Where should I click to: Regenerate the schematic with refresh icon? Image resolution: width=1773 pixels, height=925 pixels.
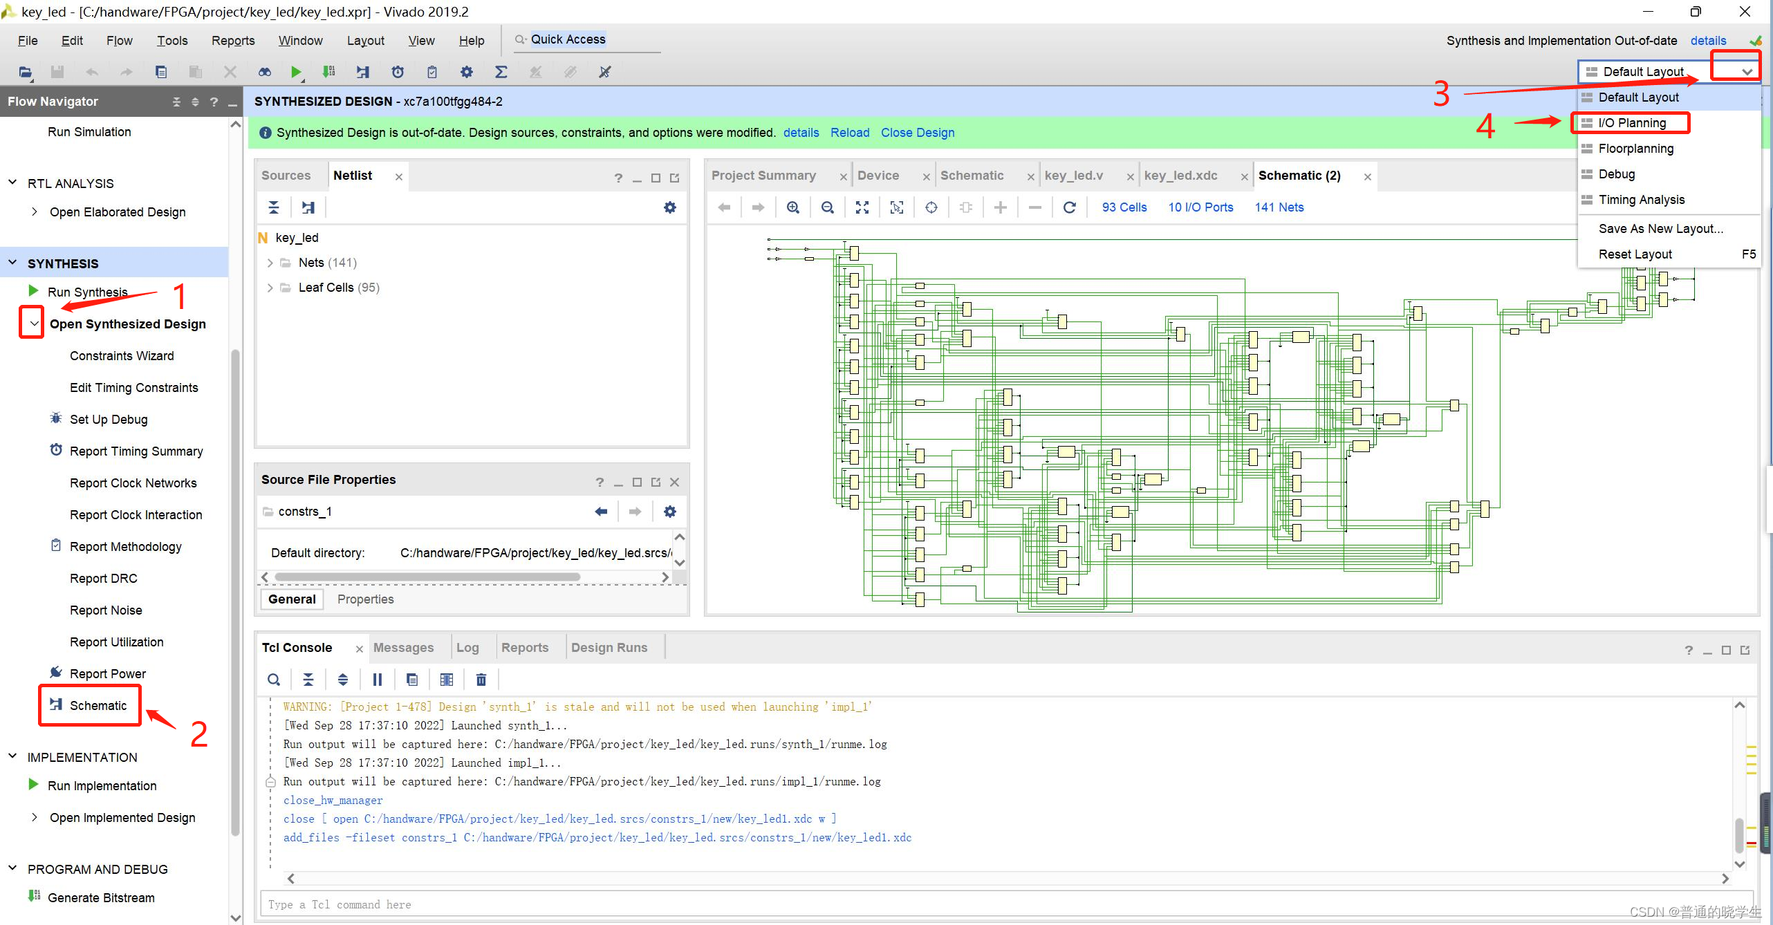tap(1069, 207)
